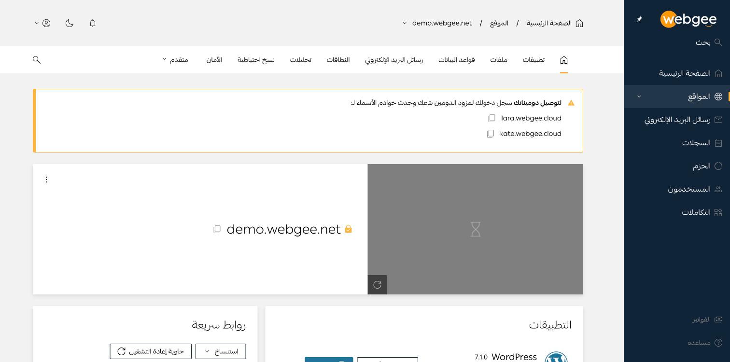Viewport: 730px width, 362px height.
Task: Click the webgee logo
Action: pos(688,19)
